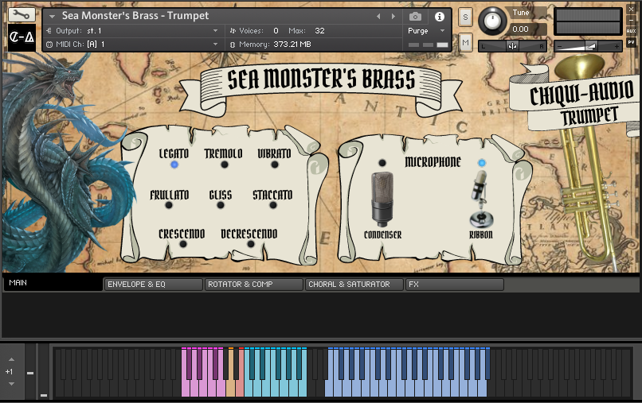642x403 pixels.
Task: Open the instrument info icon
Action: point(439,16)
